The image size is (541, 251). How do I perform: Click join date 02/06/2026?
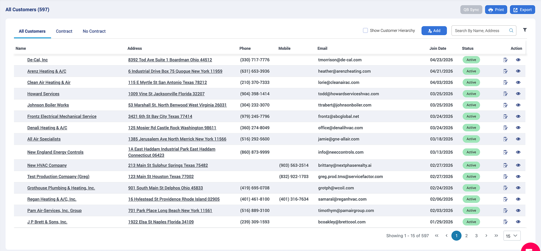click(x=441, y=199)
